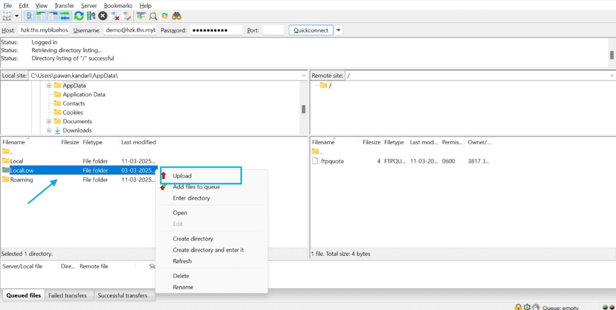This screenshot has height=310, width=616.
Task: Open the Transfer menu
Action: 64,5
